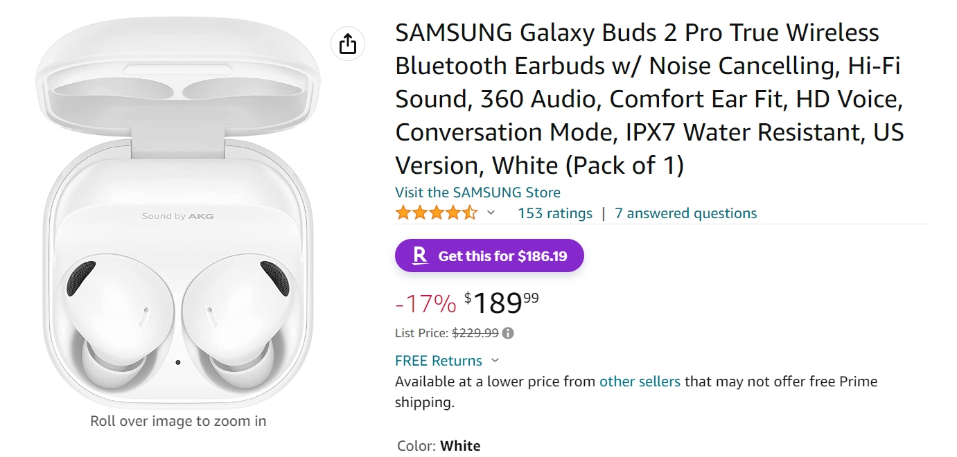Open the Visit the SAMSUNG Store link
Viewport: 957px width, 457px height.
click(477, 192)
